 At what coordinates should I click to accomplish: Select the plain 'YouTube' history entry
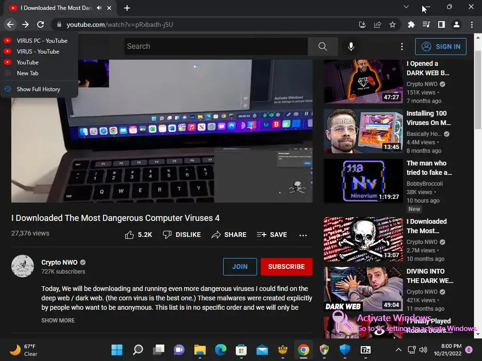pos(39,63)
